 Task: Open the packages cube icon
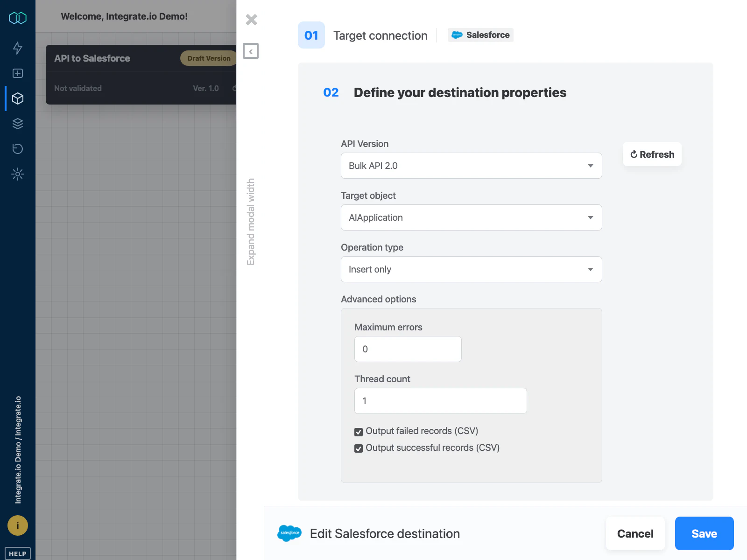coord(18,98)
